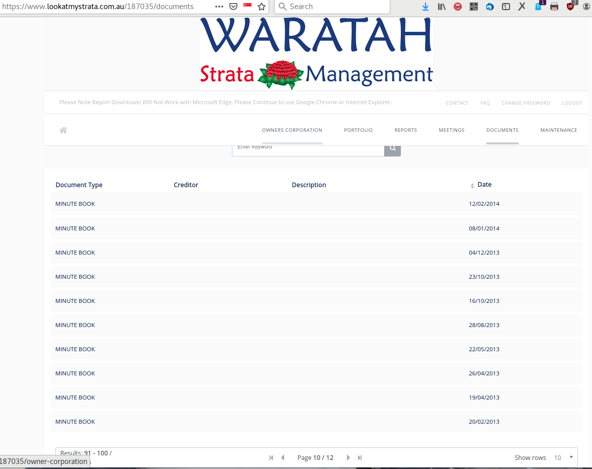This screenshot has height=469, width=592.
Task: Open MINUTE BOOK dated 20/02/2013
Action: click(75, 422)
